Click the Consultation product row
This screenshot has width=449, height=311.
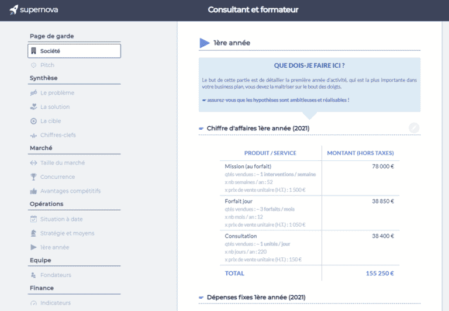click(x=309, y=247)
